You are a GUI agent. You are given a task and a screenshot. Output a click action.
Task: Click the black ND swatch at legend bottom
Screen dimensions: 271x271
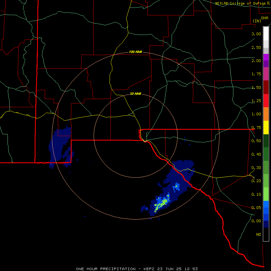tap(266, 234)
